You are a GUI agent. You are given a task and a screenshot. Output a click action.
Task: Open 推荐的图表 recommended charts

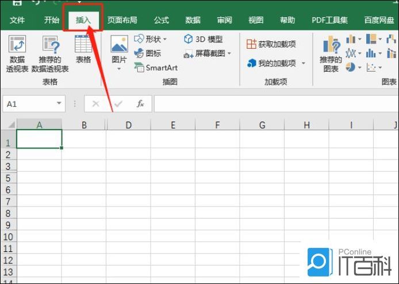[x=331, y=54]
